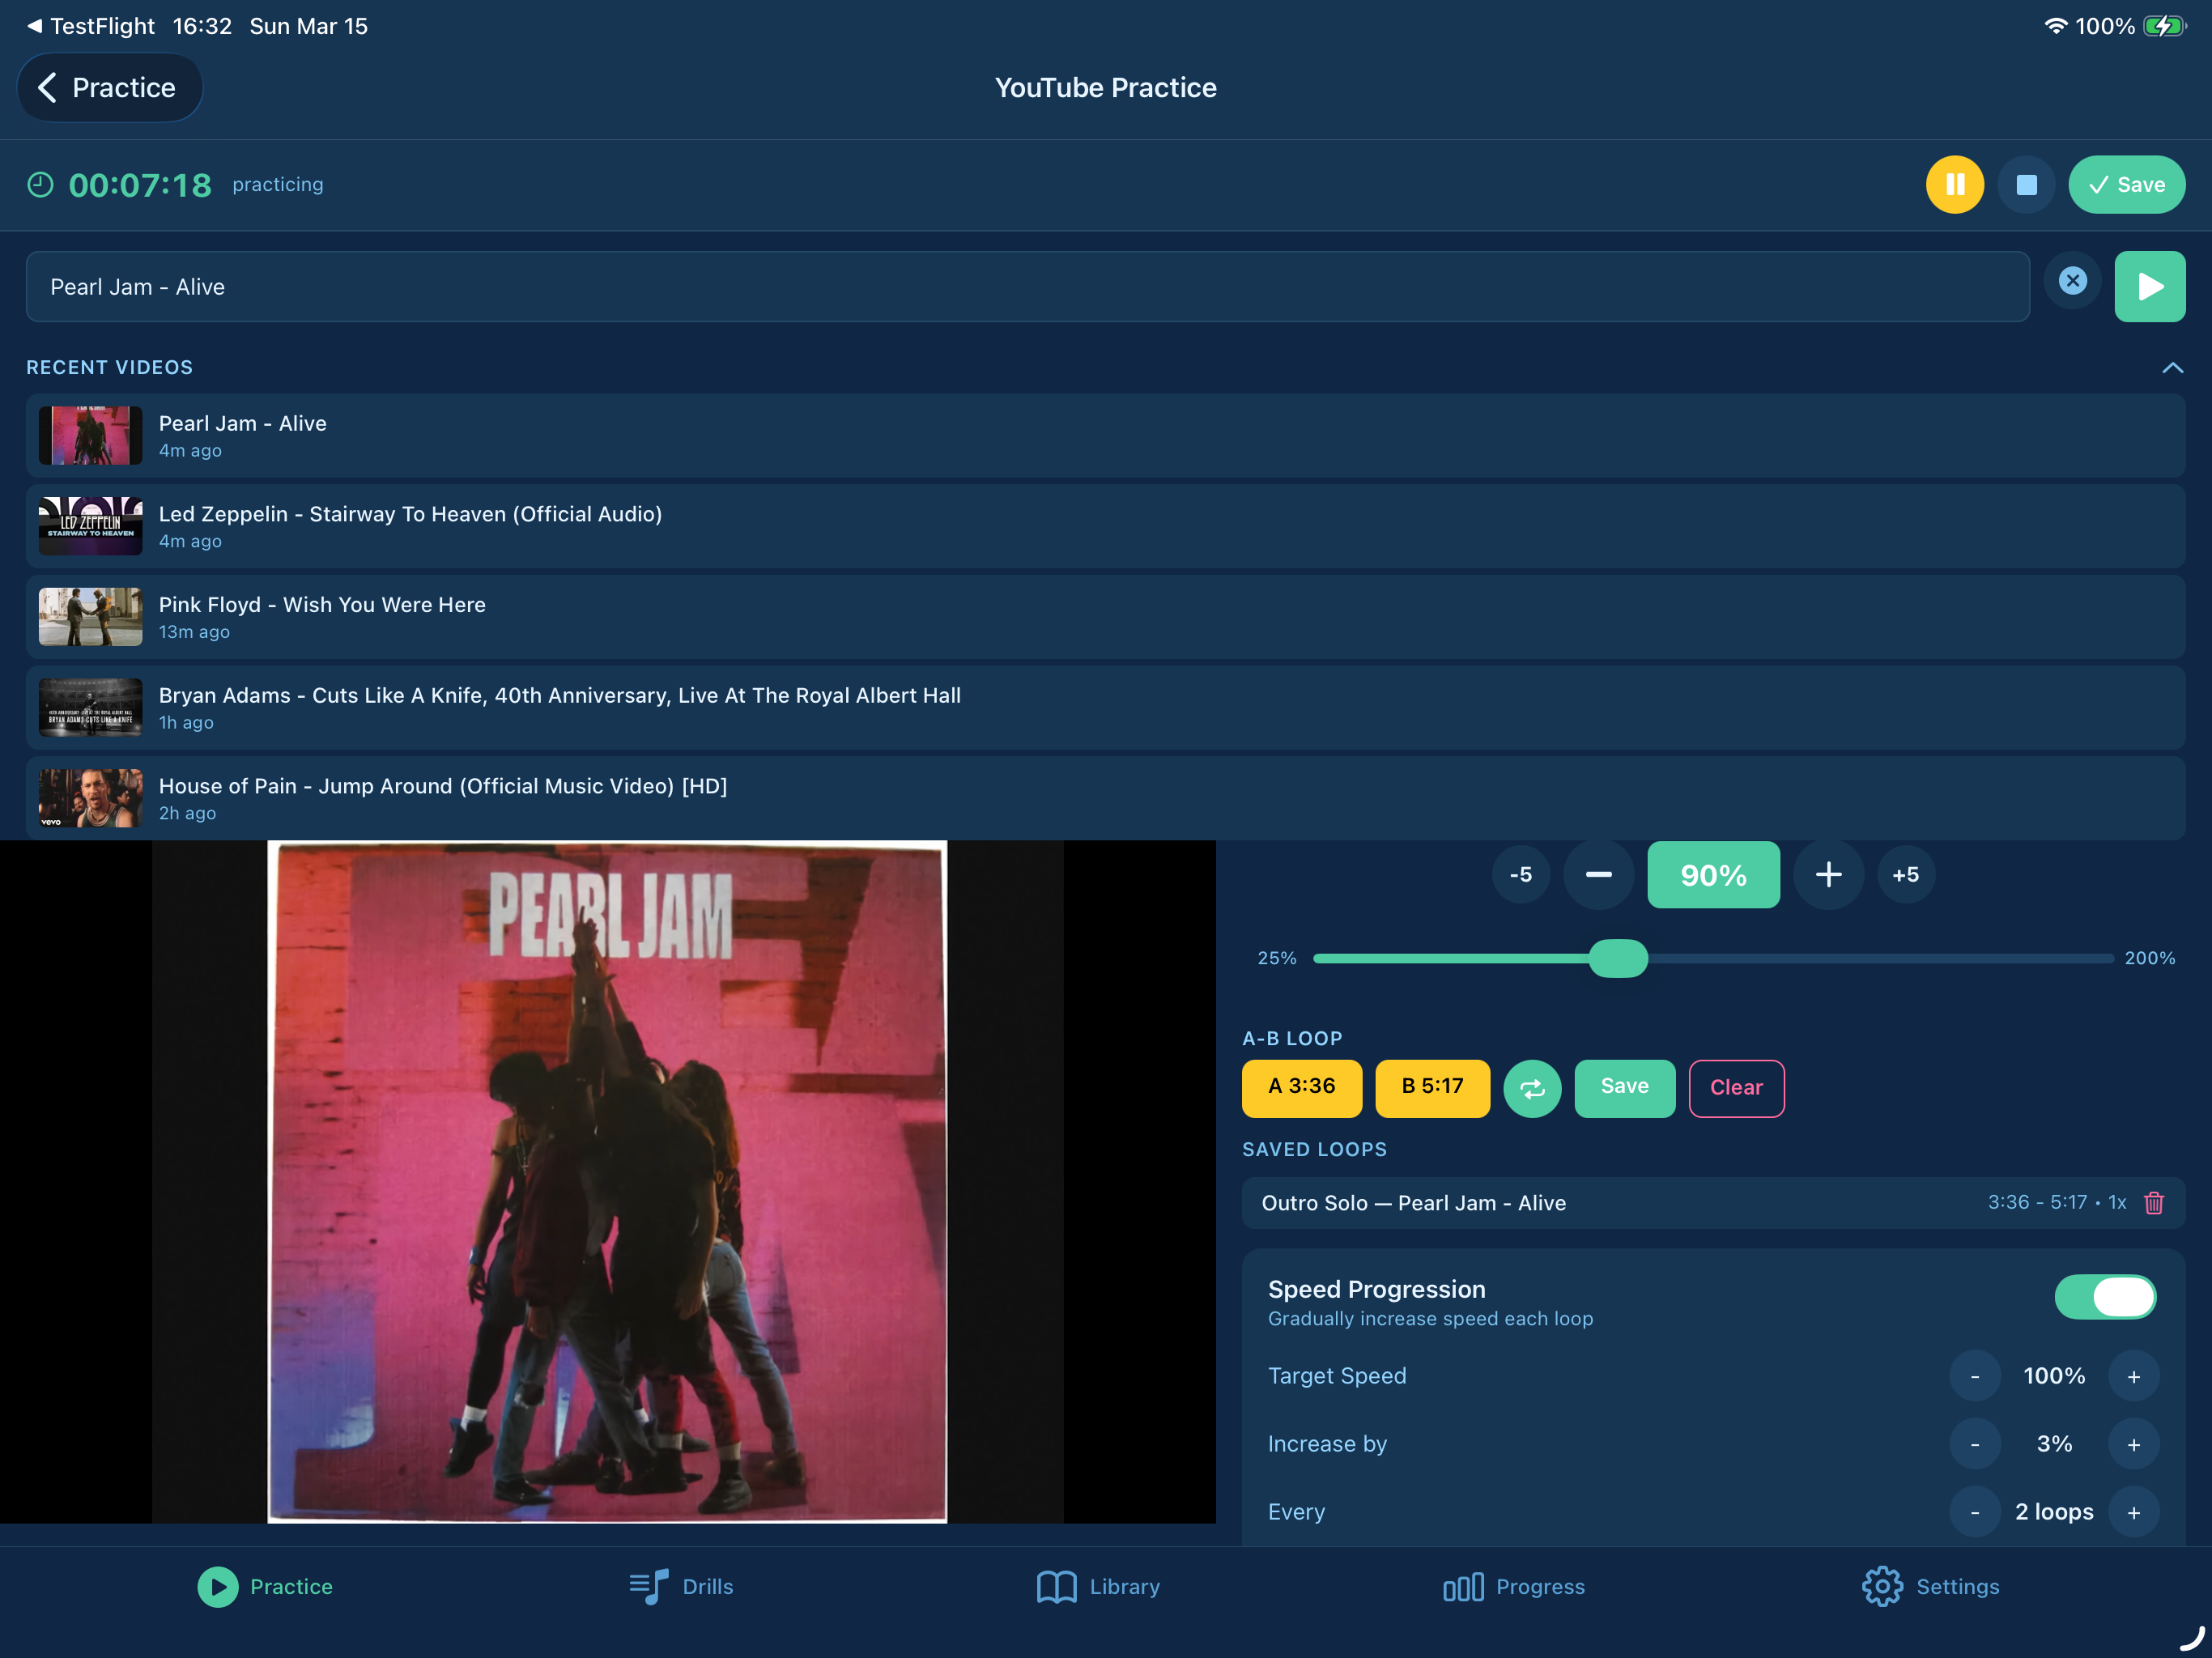Open Pearl Jam - Alive recent video thumbnail

pyautogui.click(x=90, y=436)
